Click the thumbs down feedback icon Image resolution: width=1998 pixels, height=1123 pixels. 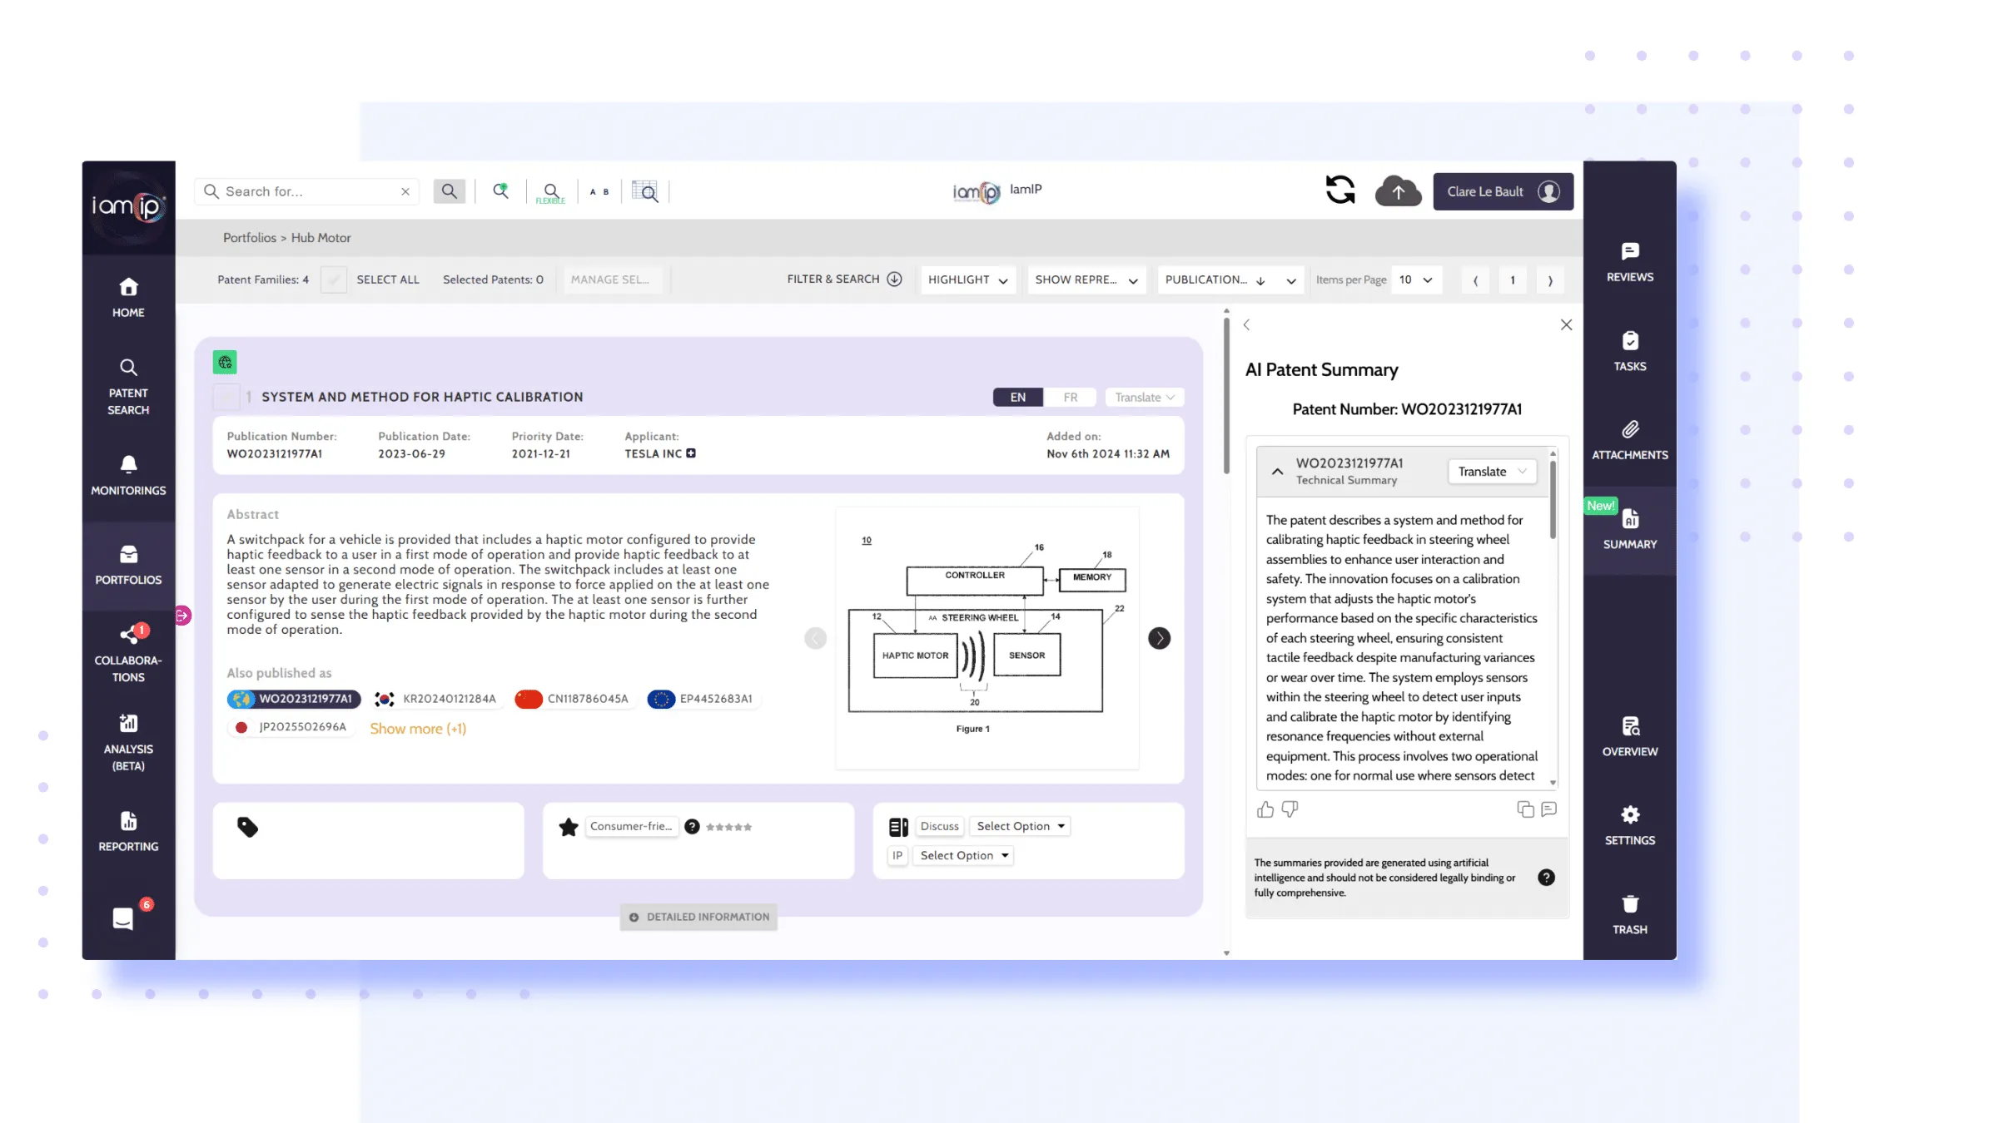click(x=1290, y=809)
